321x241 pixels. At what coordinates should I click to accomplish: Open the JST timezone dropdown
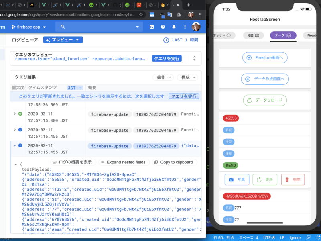pyautogui.click(x=75, y=88)
